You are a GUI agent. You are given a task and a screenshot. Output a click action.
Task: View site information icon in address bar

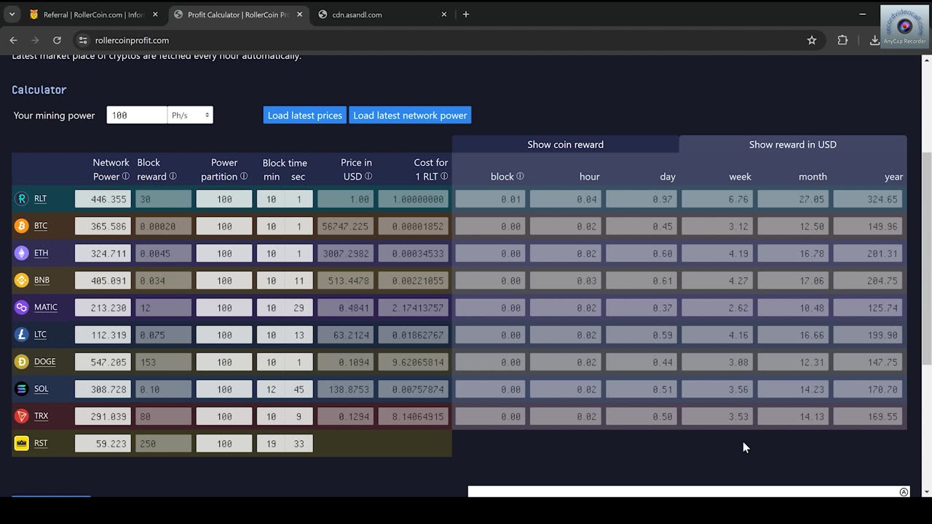click(x=82, y=40)
